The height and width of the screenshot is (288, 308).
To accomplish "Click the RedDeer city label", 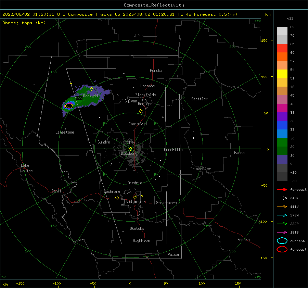I will point(145,104).
